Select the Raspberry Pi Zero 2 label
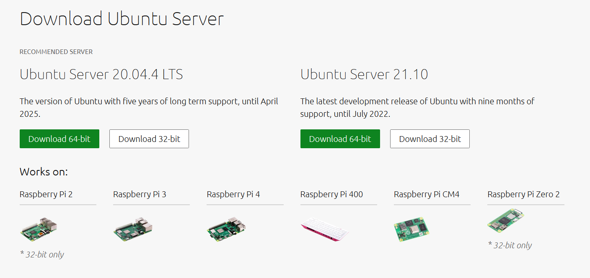This screenshot has width=590, height=278. point(523,194)
